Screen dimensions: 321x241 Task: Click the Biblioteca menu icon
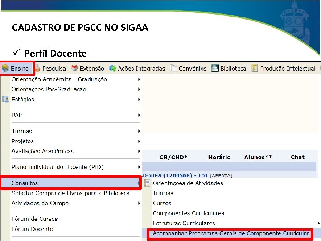(215, 68)
